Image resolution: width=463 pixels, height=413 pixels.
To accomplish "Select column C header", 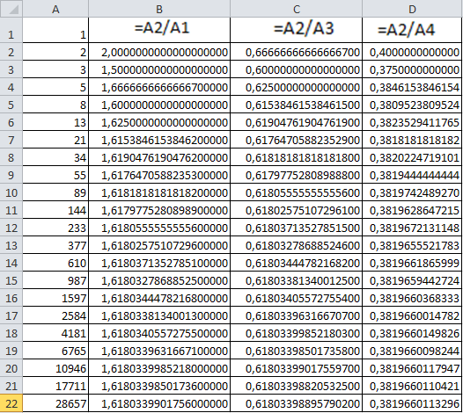I will click(296, 9).
